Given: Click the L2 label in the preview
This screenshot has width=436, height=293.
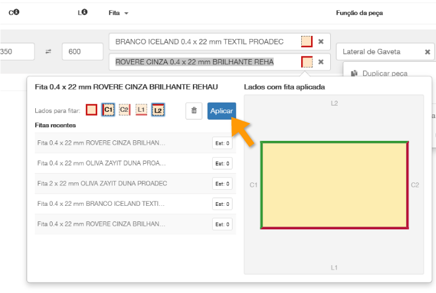Looking at the screenshot, I should (334, 103).
